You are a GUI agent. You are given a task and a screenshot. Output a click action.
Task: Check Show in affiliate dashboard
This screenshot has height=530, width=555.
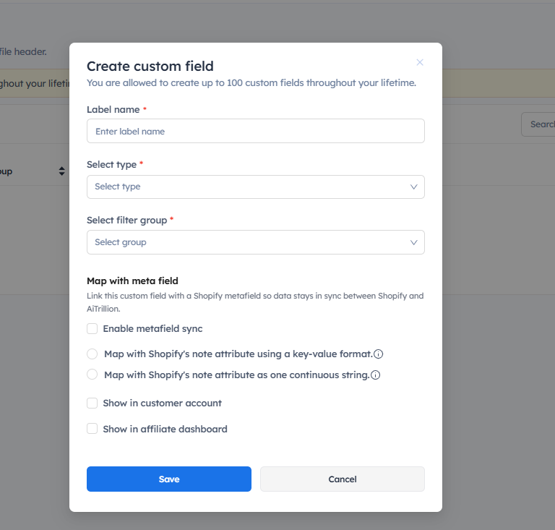[92, 429]
